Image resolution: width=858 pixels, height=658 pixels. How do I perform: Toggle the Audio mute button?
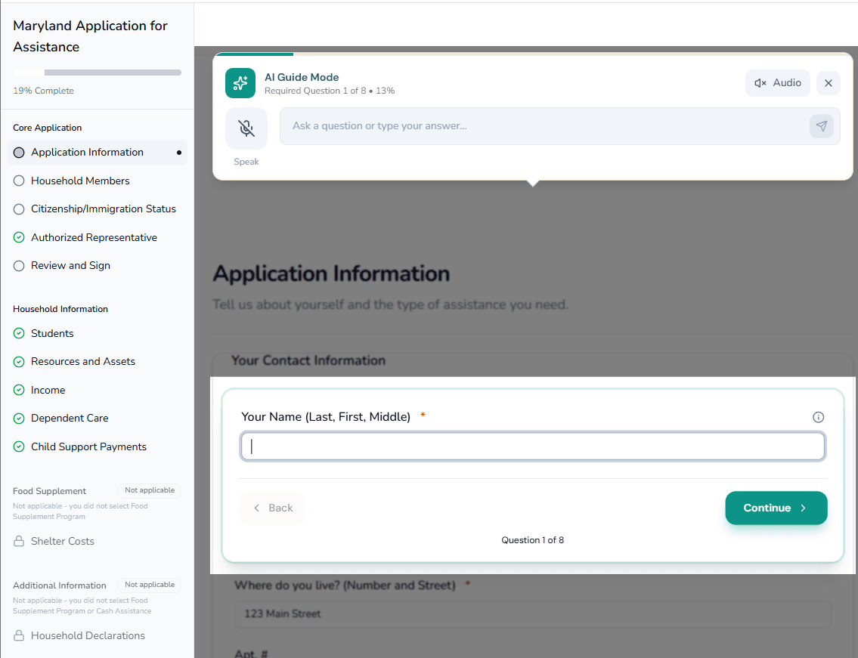pos(777,83)
